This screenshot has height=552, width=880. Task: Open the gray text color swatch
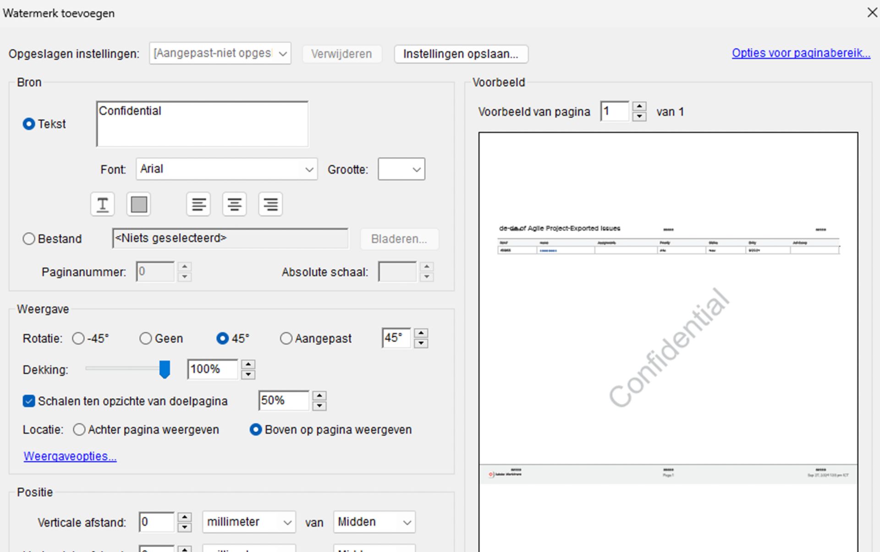point(139,204)
